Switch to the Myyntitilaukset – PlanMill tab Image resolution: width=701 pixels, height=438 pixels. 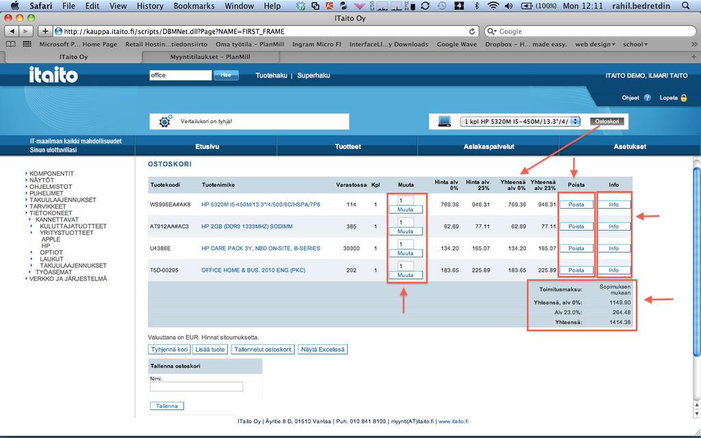point(210,57)
